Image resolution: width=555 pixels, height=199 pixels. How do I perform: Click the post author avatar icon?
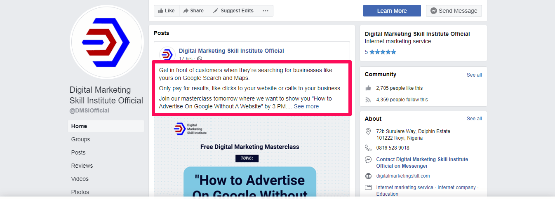click(167, 54)
